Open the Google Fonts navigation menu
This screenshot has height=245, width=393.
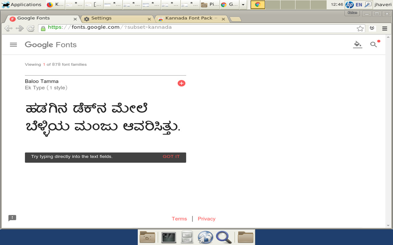[x=13, y=44]
